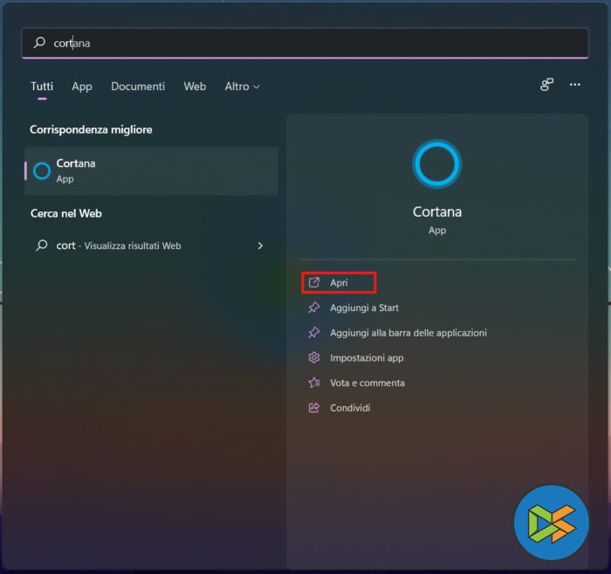Expand the Altro dropdown

point(242,86)
